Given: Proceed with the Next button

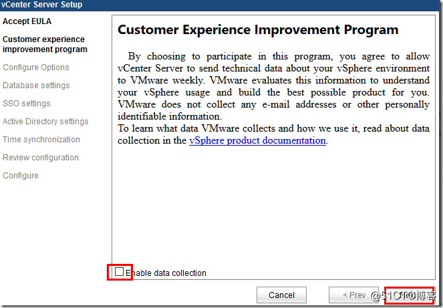Looking at the screenshot, I should 409,295.
